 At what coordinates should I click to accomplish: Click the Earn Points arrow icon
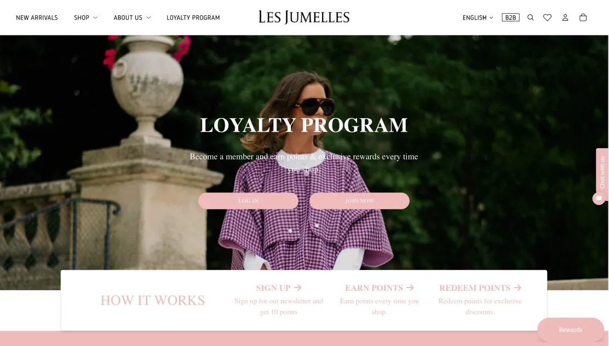click(410, 288)
